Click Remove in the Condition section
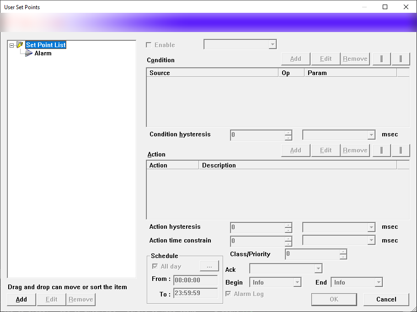This screenshot has height=312, width=417. 355,59
